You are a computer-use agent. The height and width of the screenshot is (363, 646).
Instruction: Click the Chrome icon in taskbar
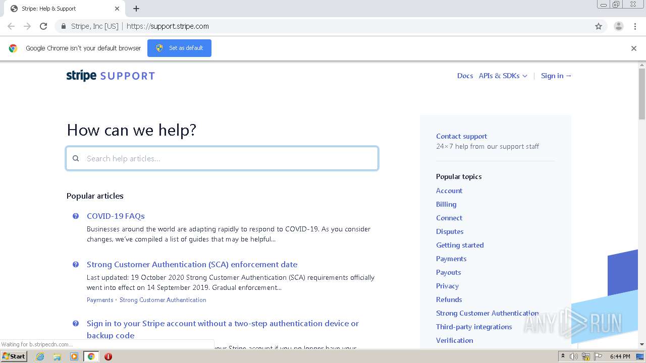pos(91,356)
